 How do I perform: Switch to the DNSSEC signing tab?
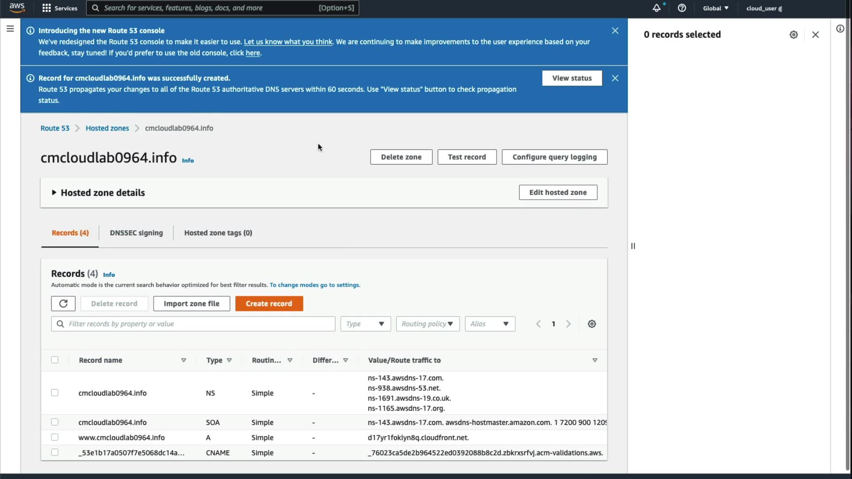tap(136, 233)
